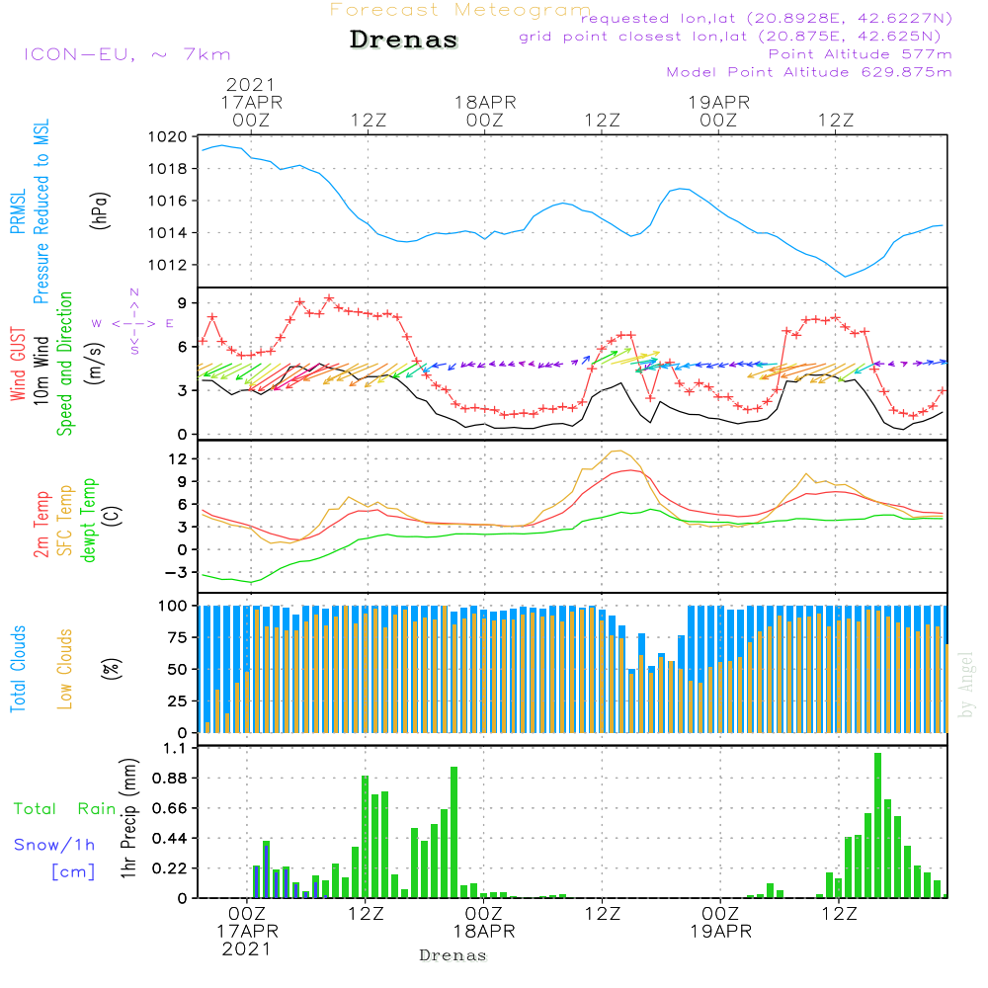Select the small 'Drenas' caption at the bottom
Image resolution: width=988 pixels, height=988 pixels.
point(453,955)
